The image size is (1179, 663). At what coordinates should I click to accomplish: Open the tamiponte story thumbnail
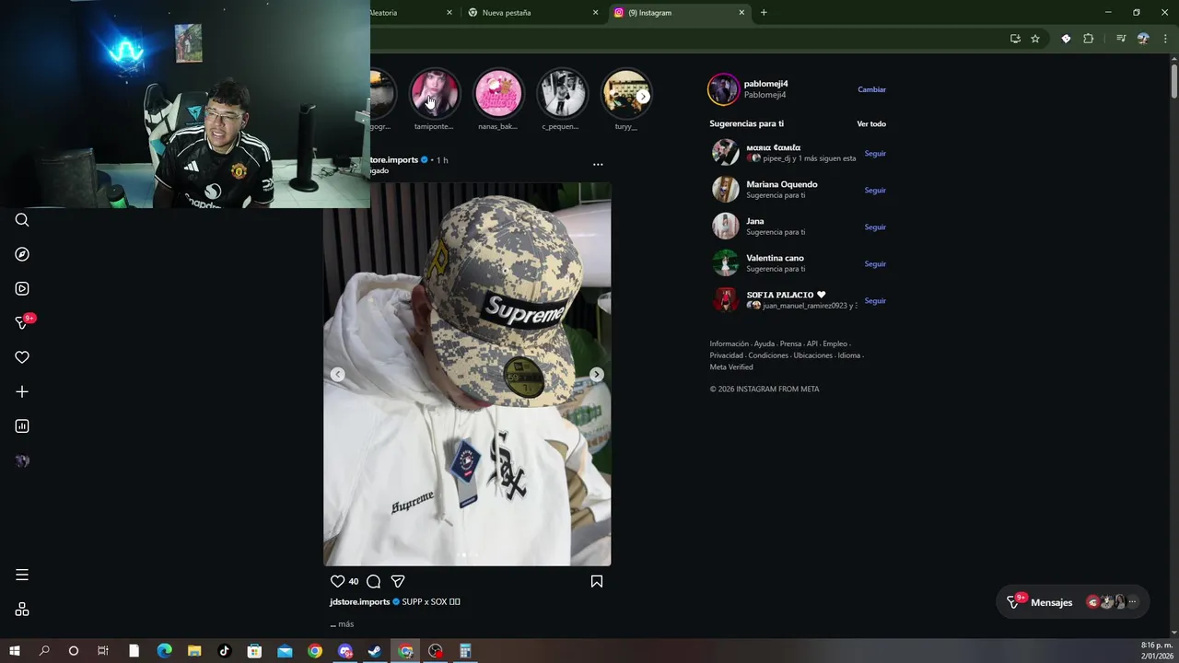(x=434, y=93)
